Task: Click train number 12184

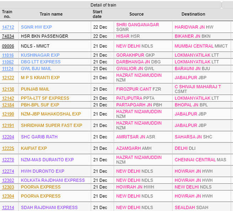Action: tap(8, 105)
